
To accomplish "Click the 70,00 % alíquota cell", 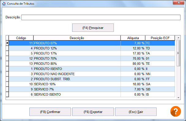I will [x=133, y=58].
